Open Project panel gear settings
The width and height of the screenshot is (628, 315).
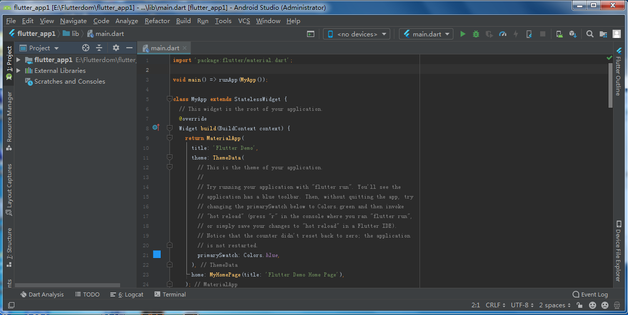pyautogui.click(x=116, y=48)
